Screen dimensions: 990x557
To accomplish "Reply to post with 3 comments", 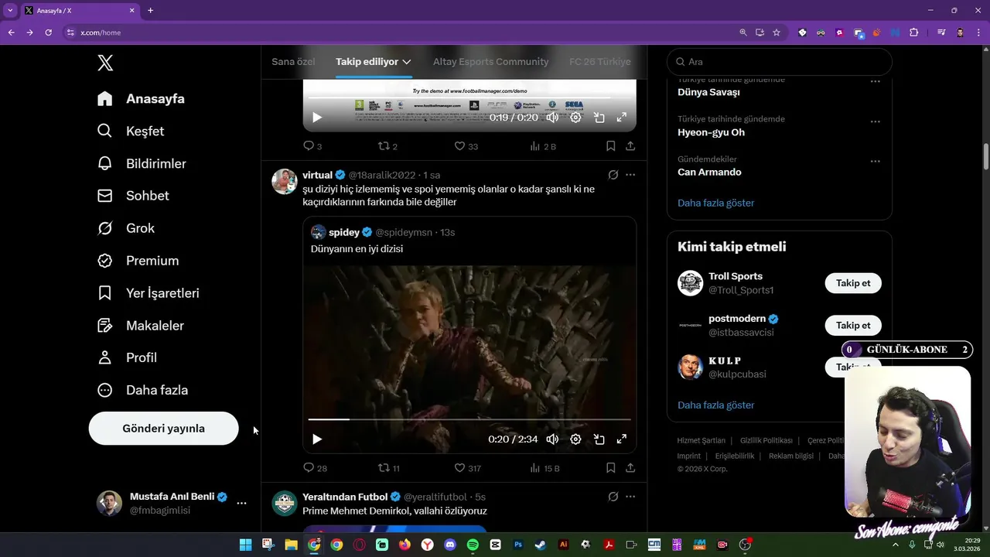I will click(x=312, y=145).
